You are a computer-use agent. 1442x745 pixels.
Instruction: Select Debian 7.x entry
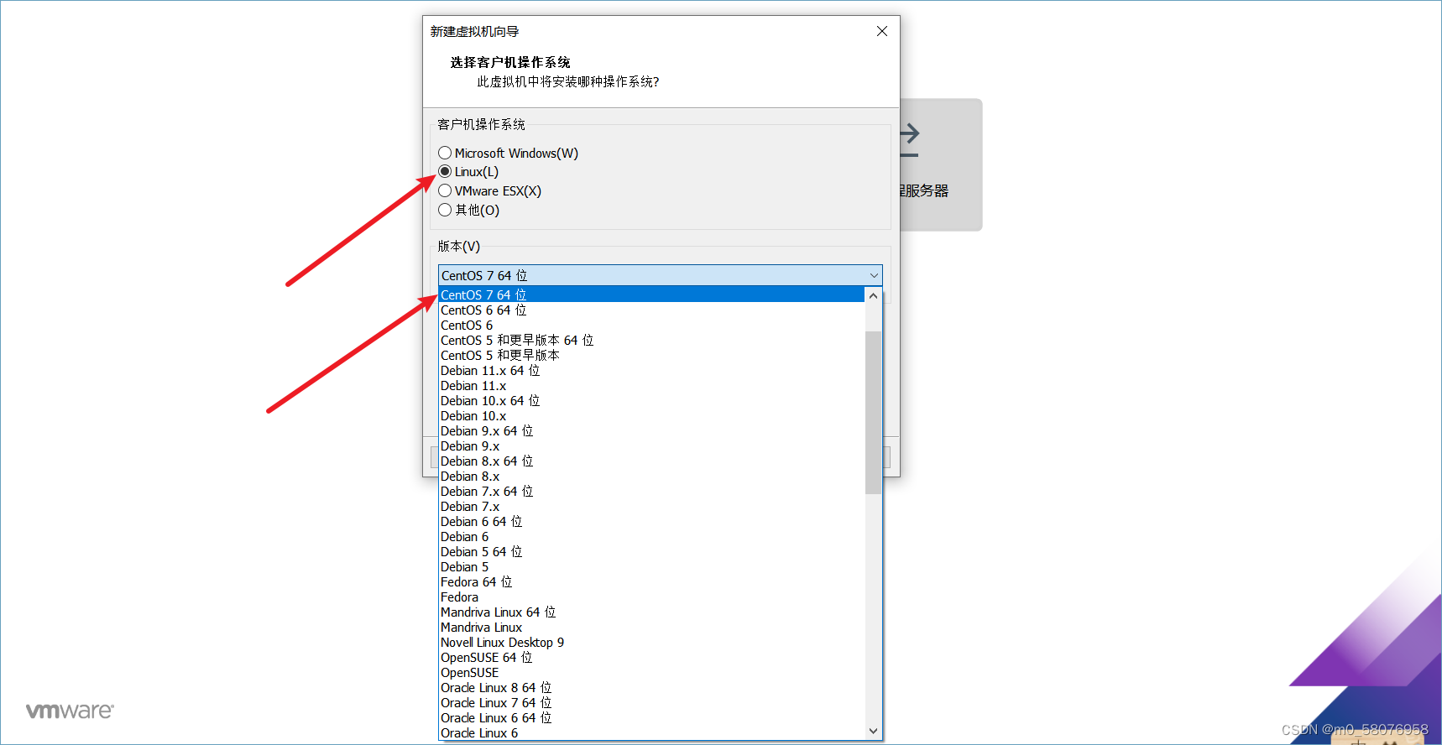(651, 506)
